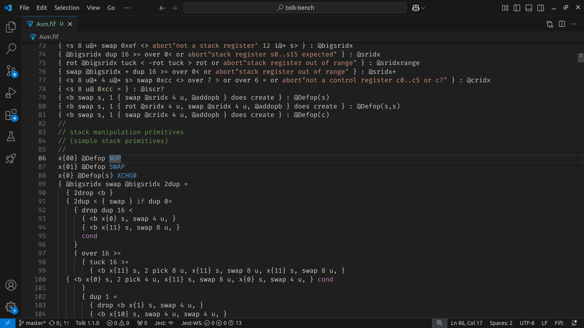Click line number 100 in gutter
Screen dimensions: 584x328
40,279
